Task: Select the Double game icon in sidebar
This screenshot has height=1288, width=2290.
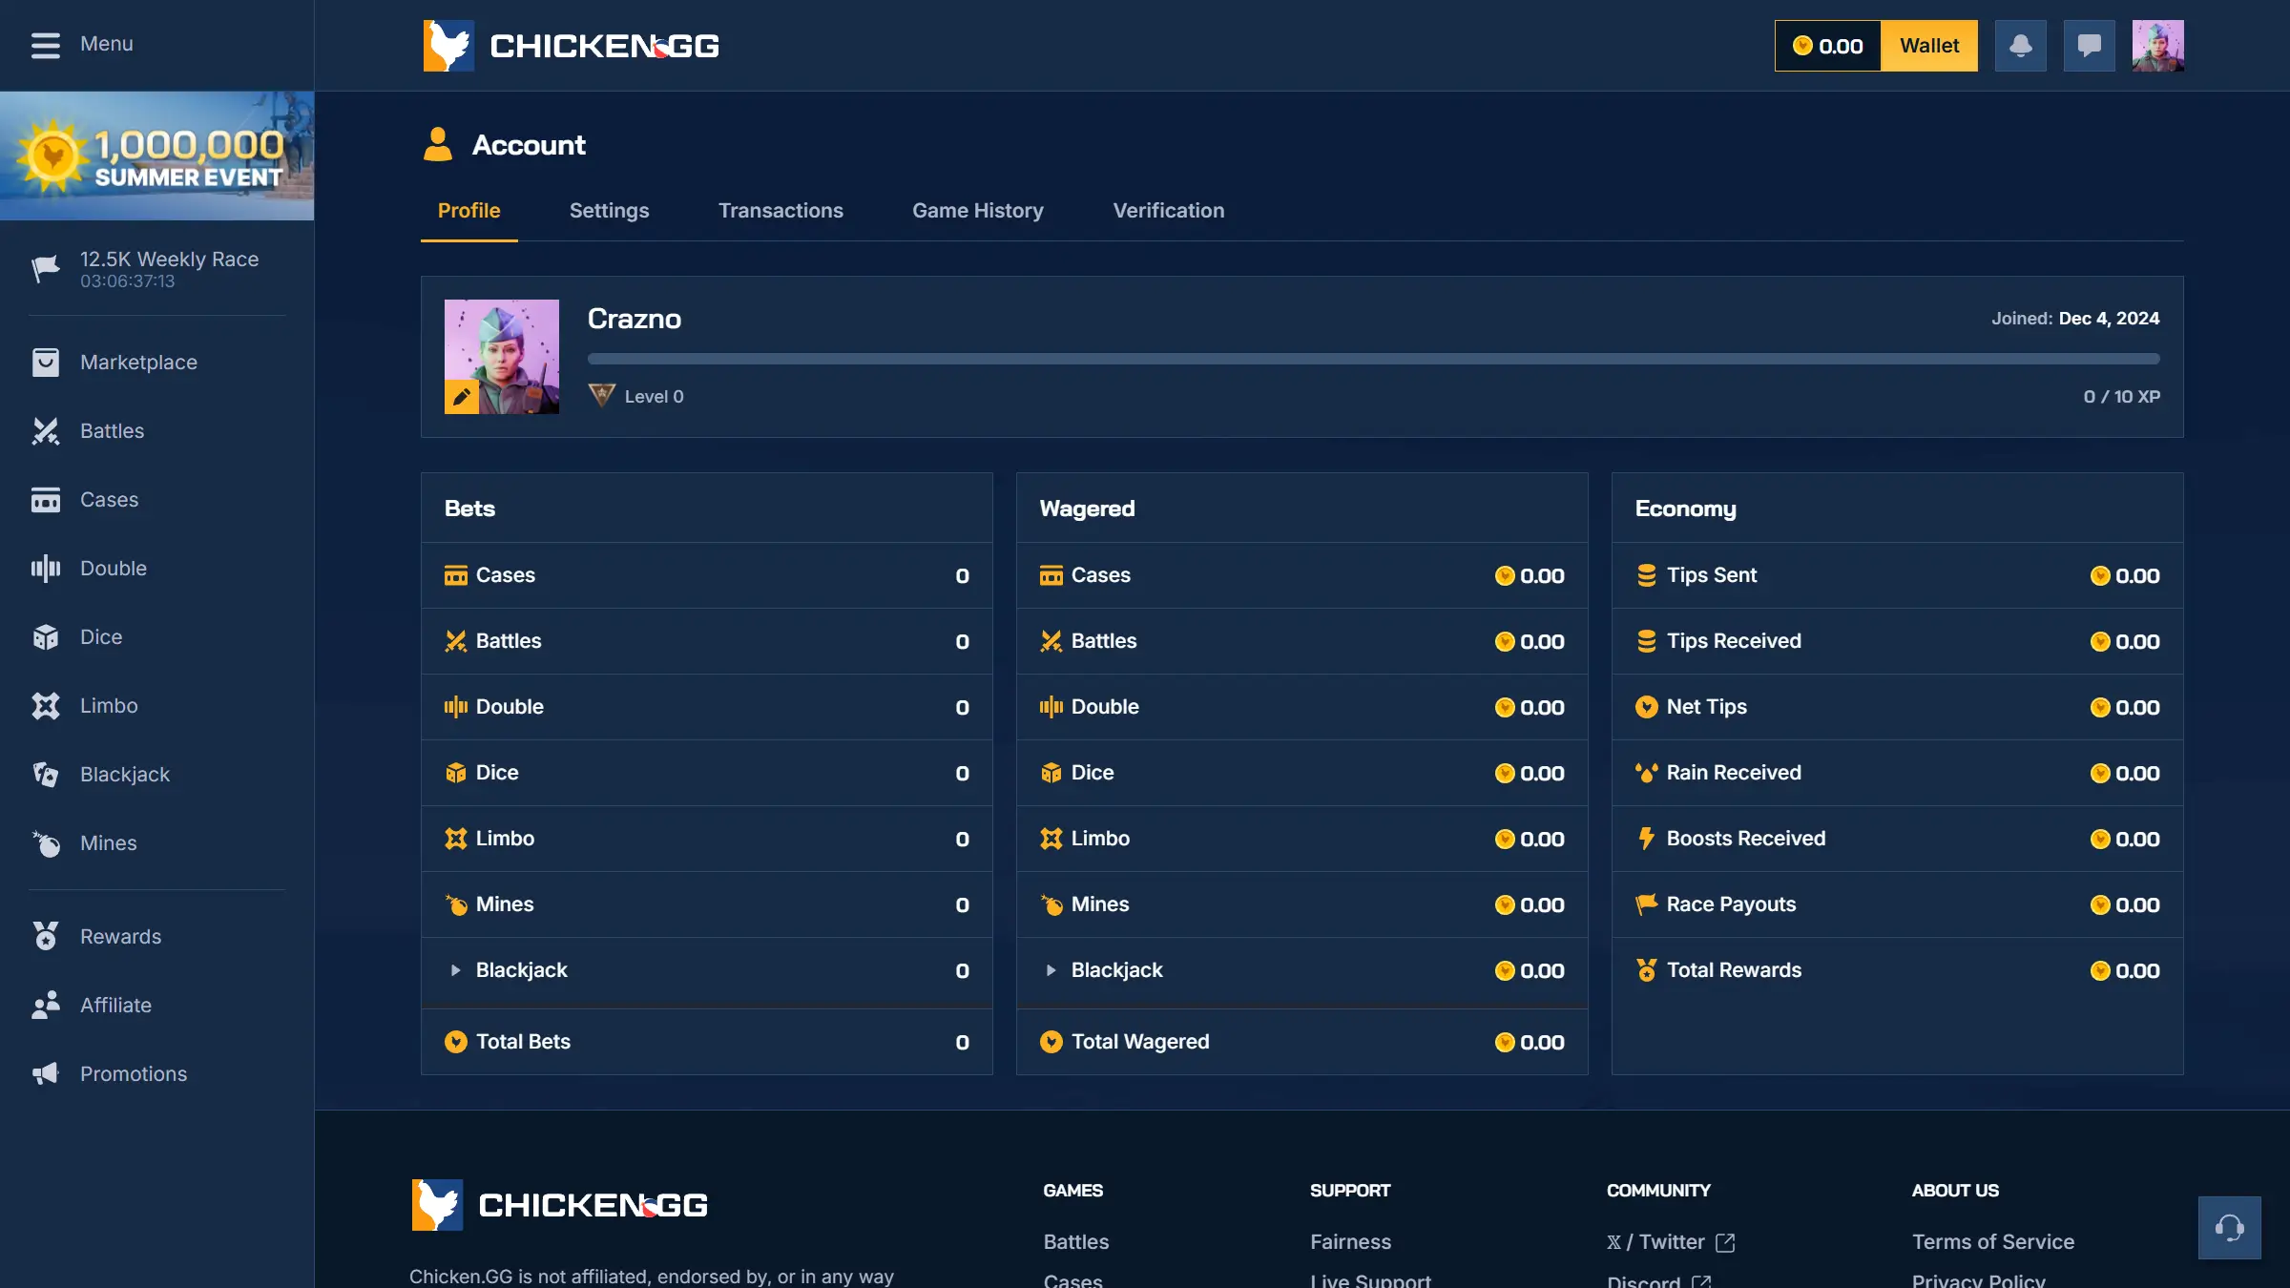Action: coord(46,568)
